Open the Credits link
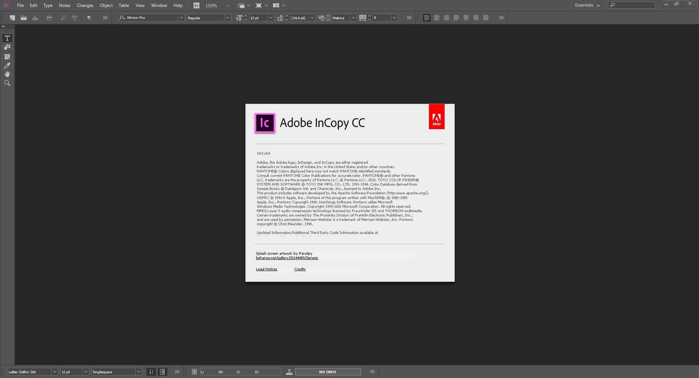The image size is (699, 378). (x=300, y=269)
